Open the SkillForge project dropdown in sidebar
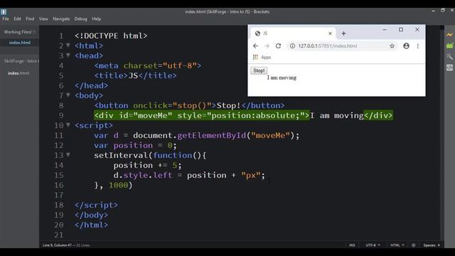Viewport: 455px width, 256px height. pos(21,61)
